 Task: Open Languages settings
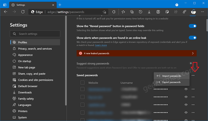tap(35, 105)
